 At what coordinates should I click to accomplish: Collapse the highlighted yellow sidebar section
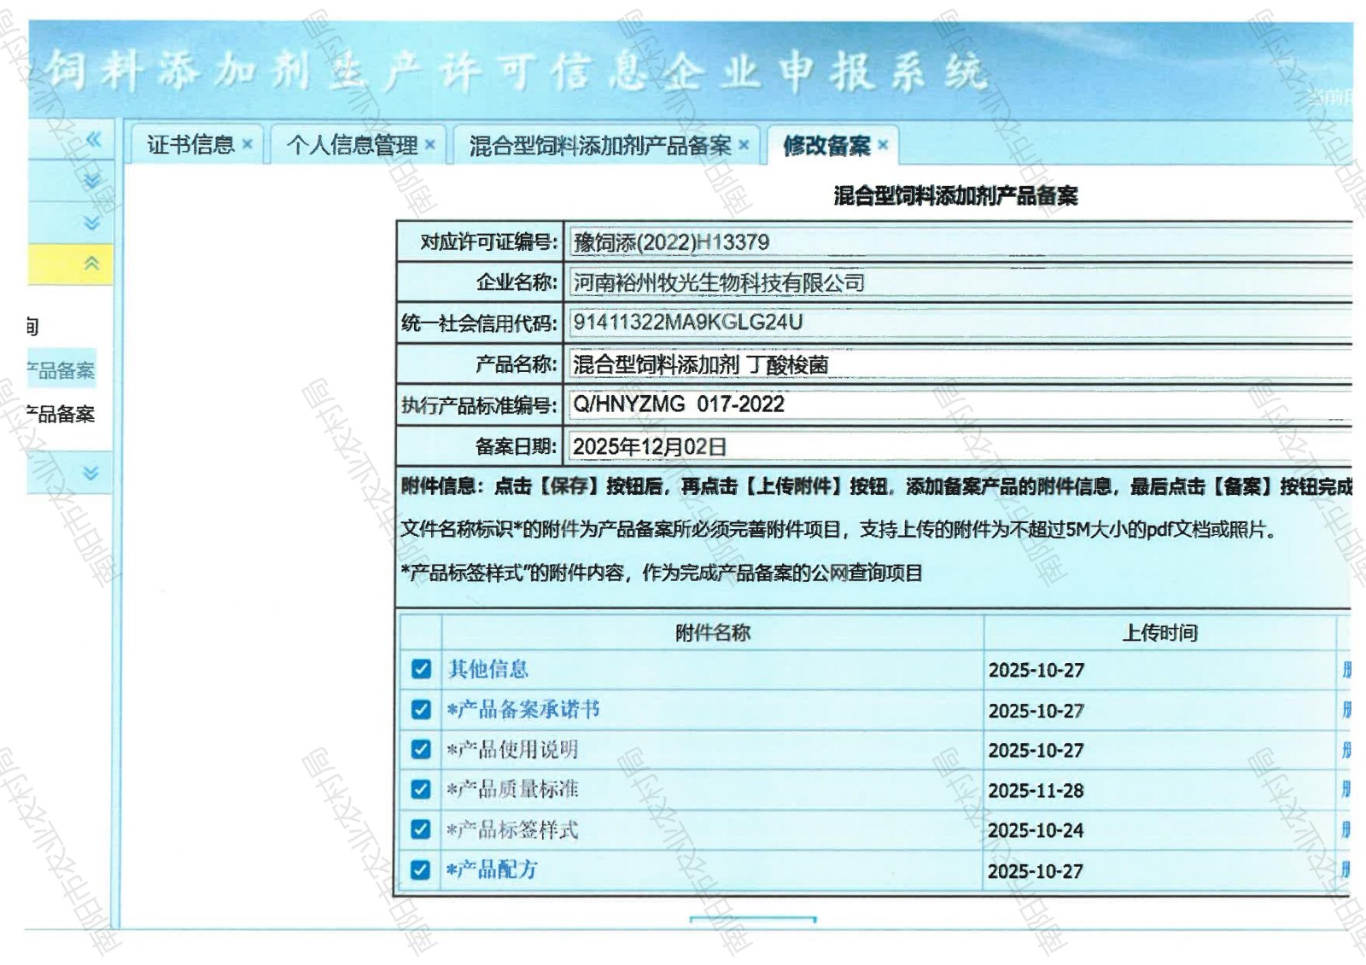pos(92,264)
